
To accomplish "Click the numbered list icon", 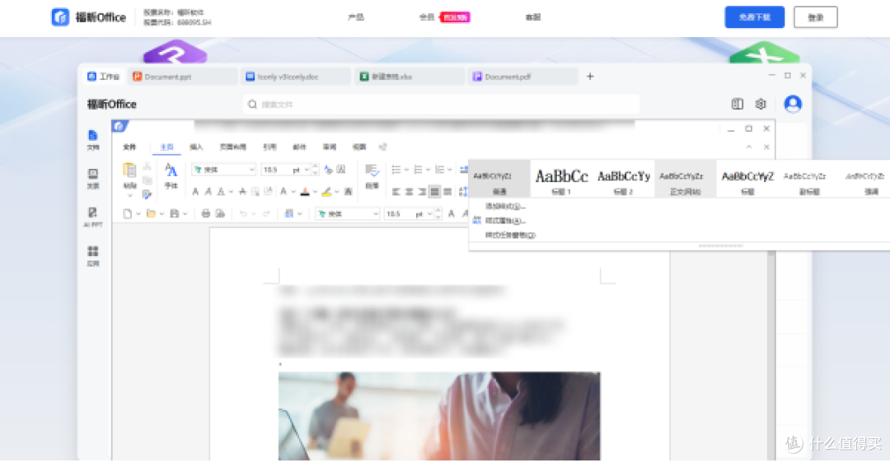I will 418,170.
